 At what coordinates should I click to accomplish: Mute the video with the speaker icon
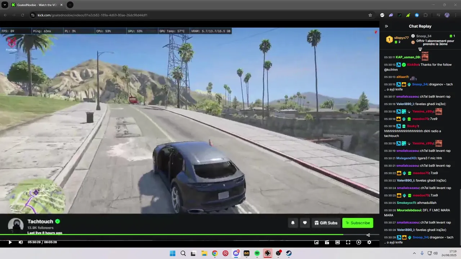pyautogui.click(x=21, y=242)
